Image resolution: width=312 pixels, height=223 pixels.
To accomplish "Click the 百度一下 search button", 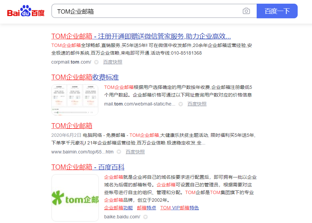I will (x=277, y=11).
